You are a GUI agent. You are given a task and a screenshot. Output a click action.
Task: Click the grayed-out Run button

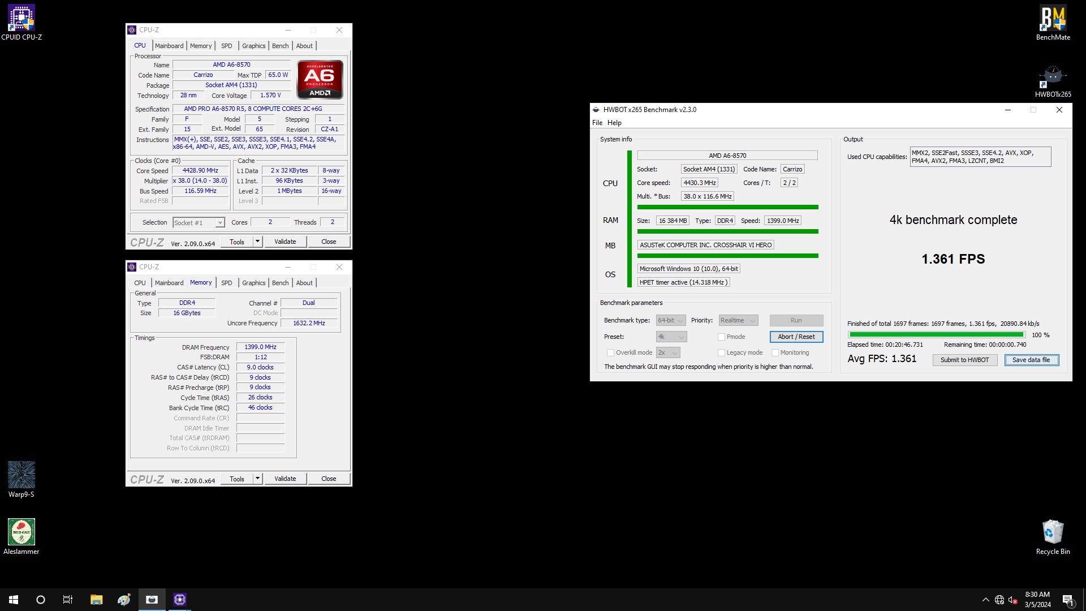(x=796, y=320)
